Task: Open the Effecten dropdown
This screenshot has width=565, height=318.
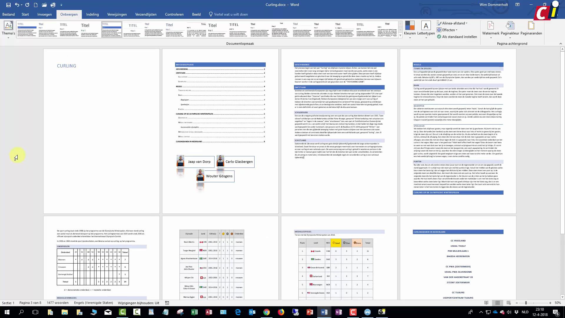Action: click(448, 30)
